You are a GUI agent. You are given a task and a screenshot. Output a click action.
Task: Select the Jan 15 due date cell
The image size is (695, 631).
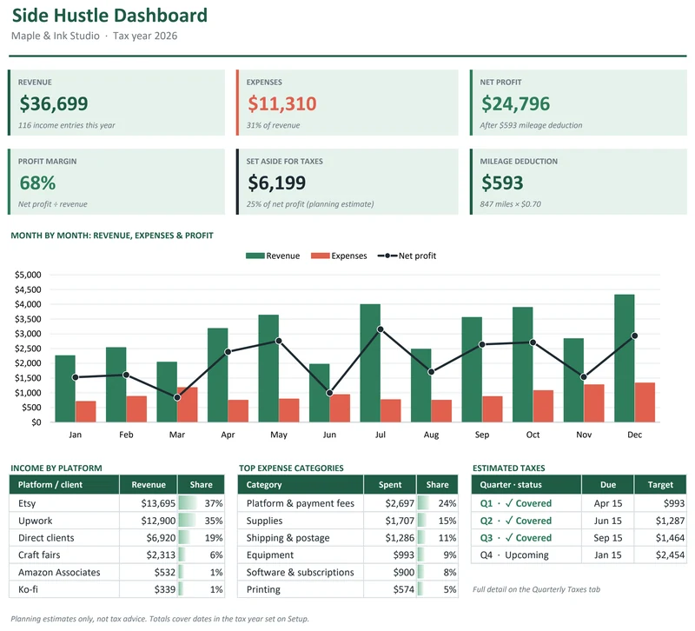coord(608,555)
